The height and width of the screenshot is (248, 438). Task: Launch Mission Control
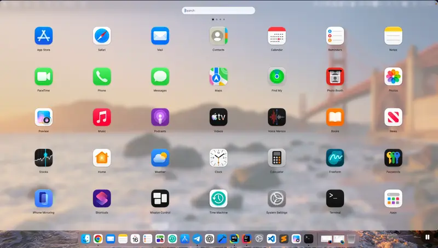pyautogui.click(x=160, y=199)
